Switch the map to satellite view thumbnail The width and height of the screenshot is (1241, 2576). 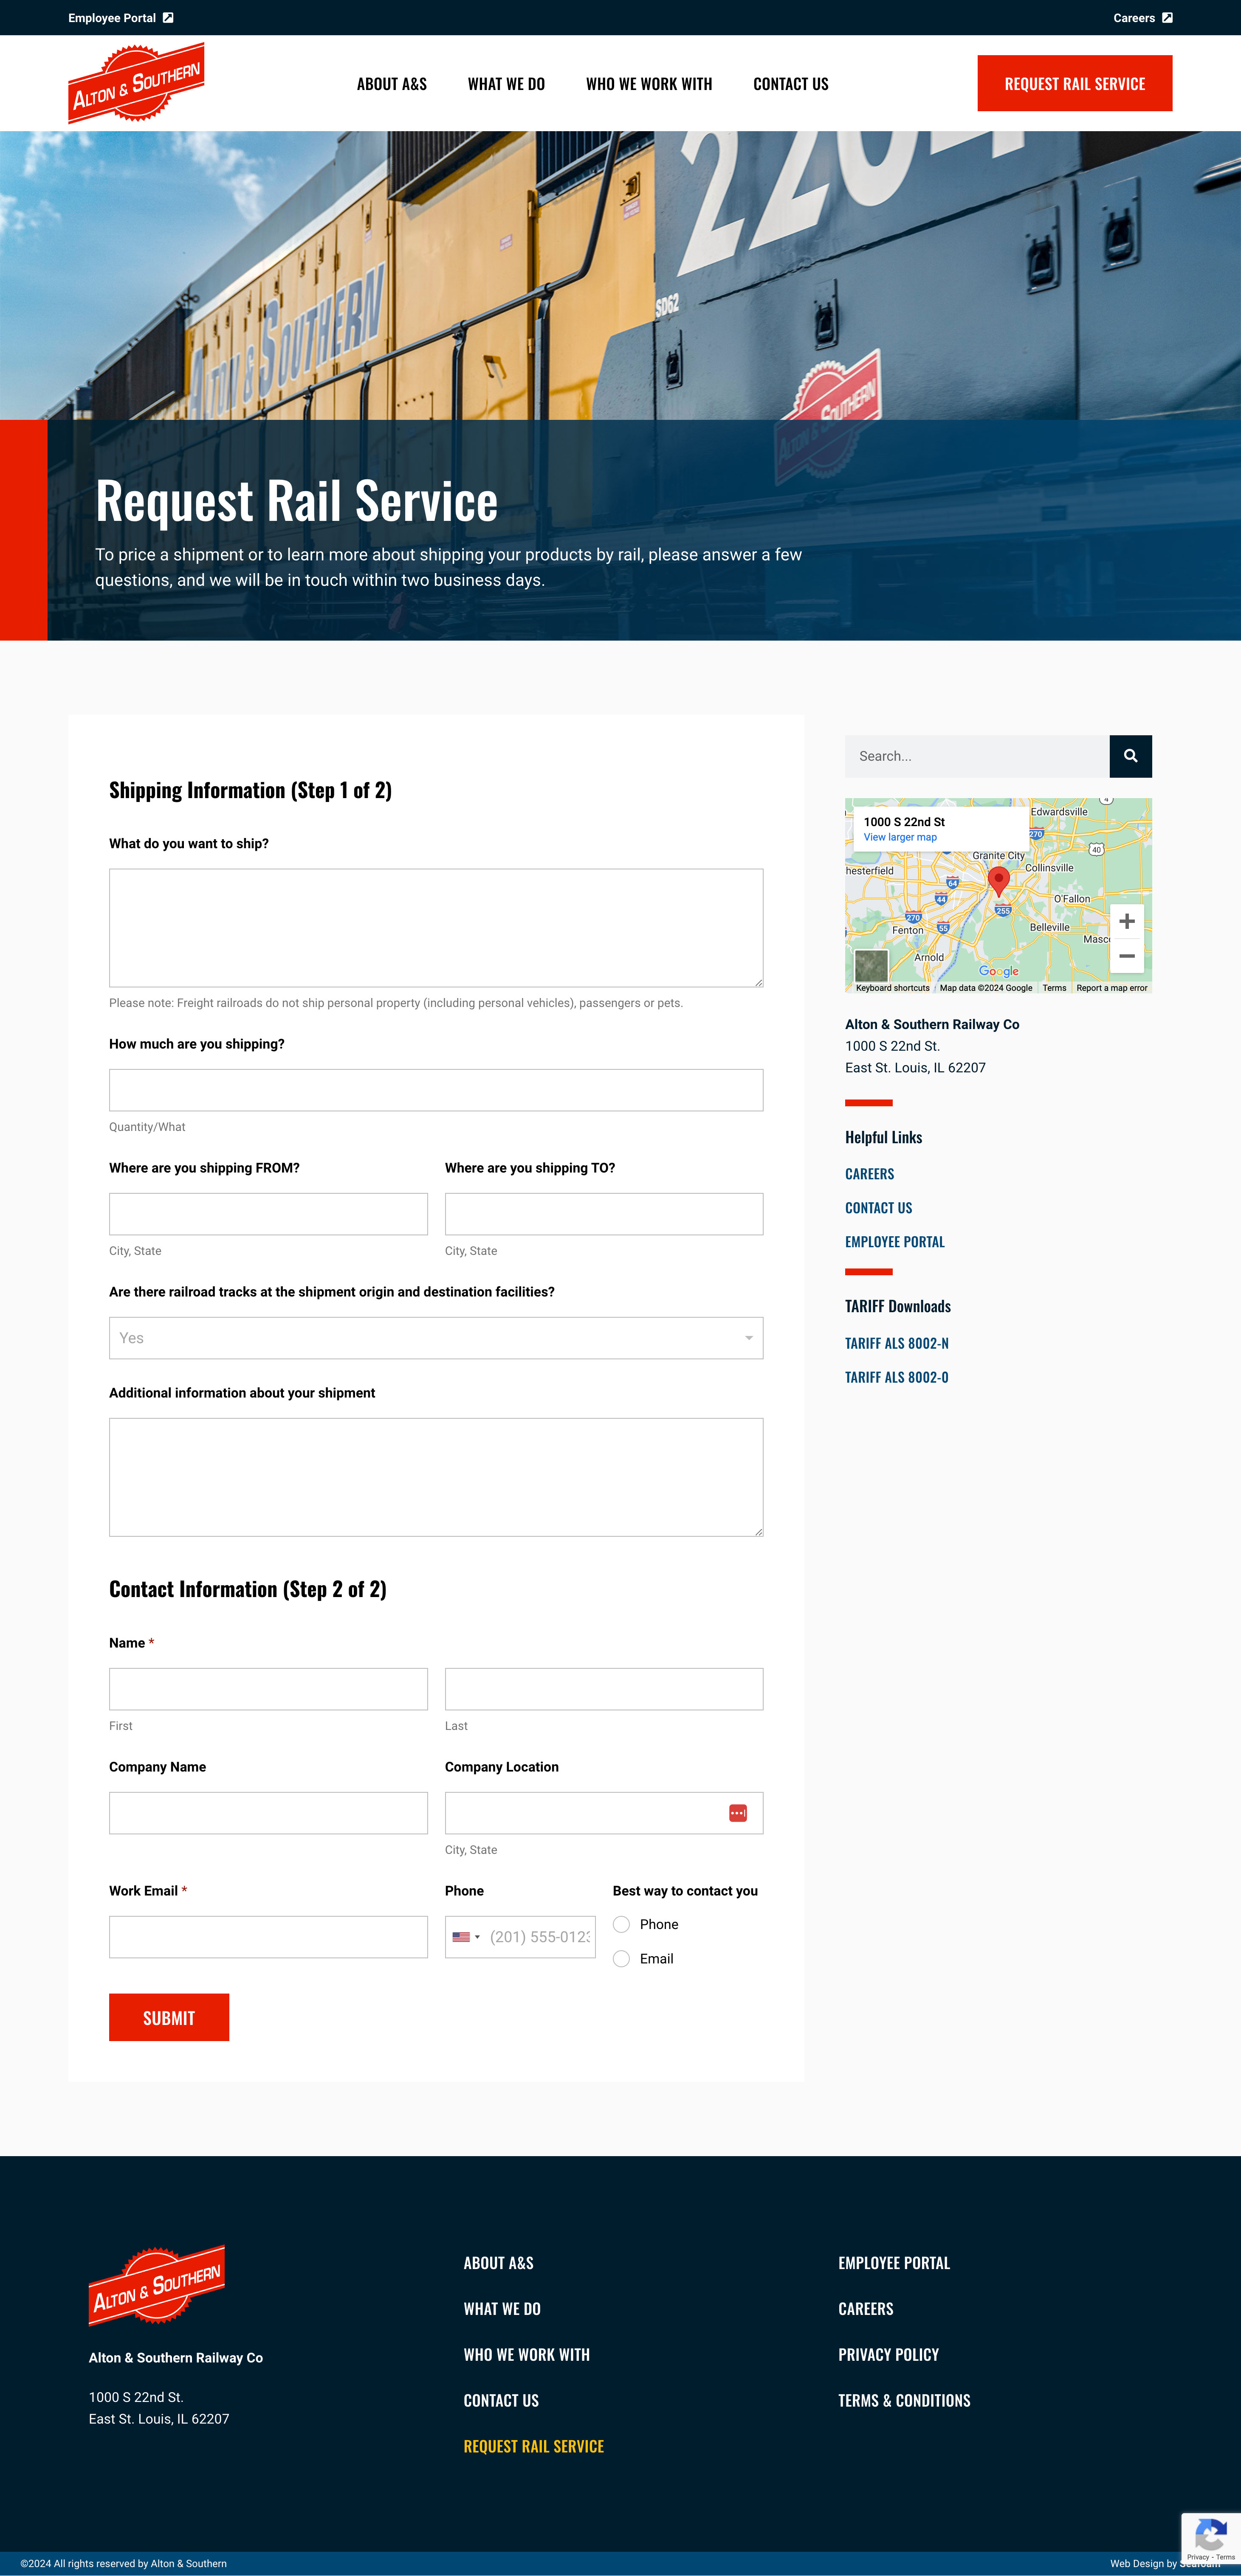(x=871, y=966)
